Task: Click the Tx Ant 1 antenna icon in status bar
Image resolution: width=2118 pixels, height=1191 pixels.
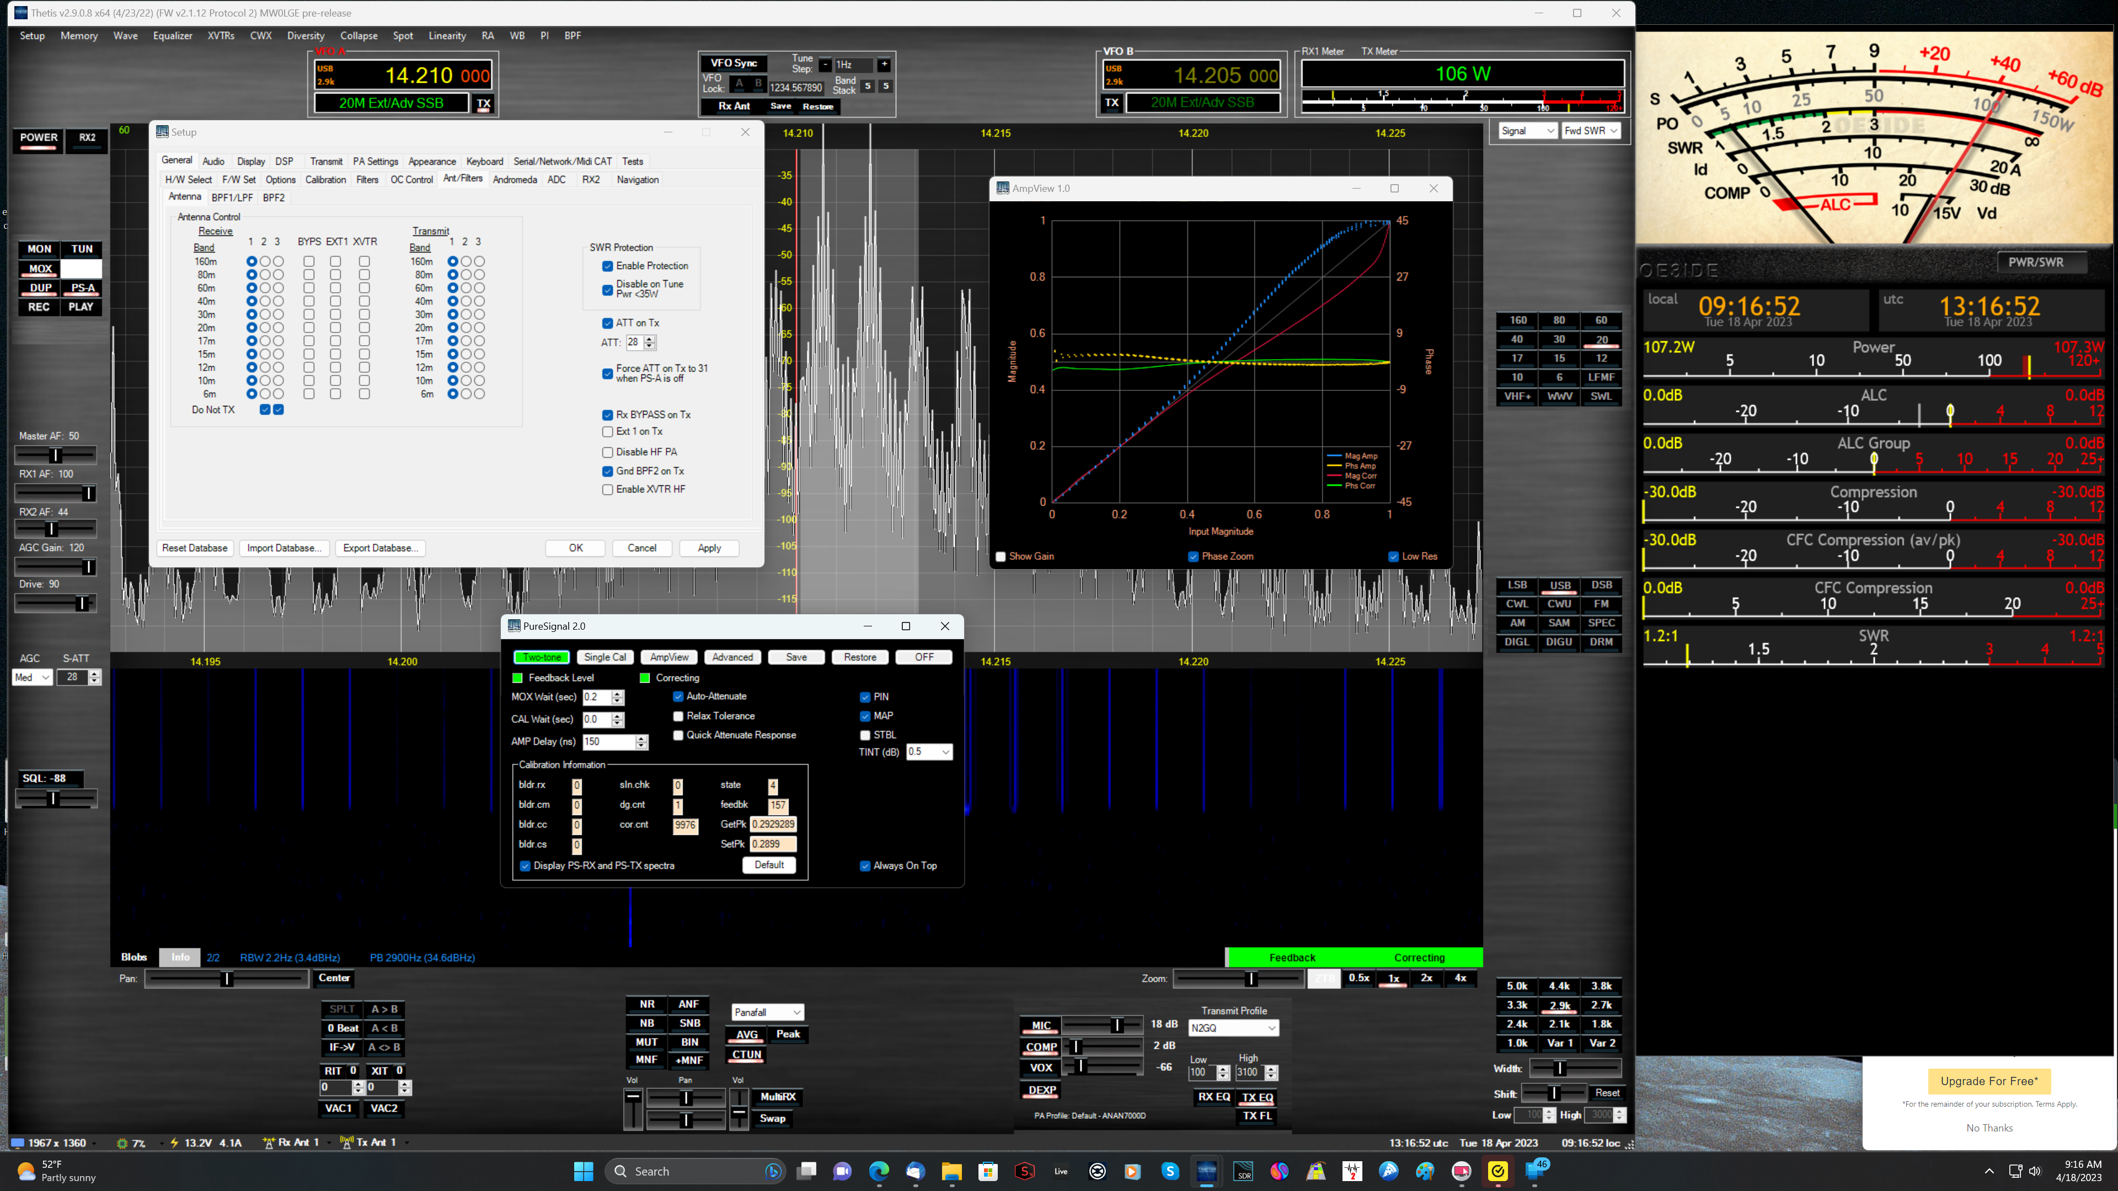Action: tap(346, 1142)
